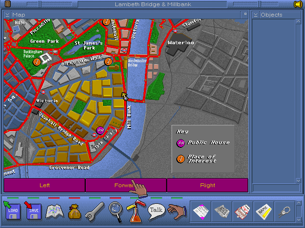The width and height of the screenshot is (305, 228).
Task: Click the Underground symbol beside the Public House
Action: [x=94, y=135]
